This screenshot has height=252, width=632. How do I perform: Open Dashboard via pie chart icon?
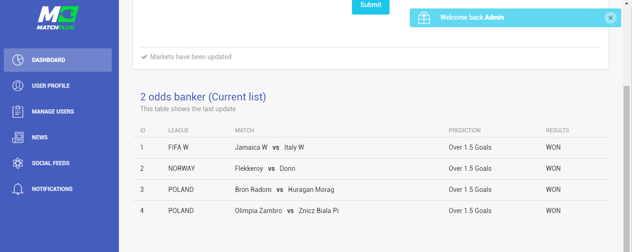coord(18,60)
